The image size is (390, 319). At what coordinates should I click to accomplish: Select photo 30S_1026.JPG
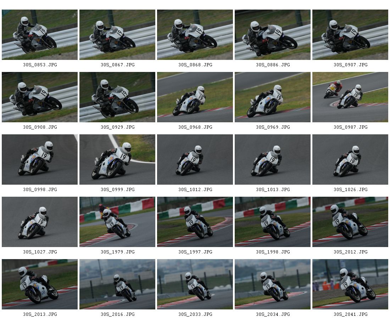[350, 159]
